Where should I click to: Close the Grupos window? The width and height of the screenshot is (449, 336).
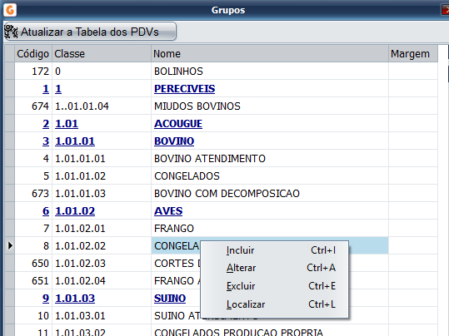(x=445, y=10)
